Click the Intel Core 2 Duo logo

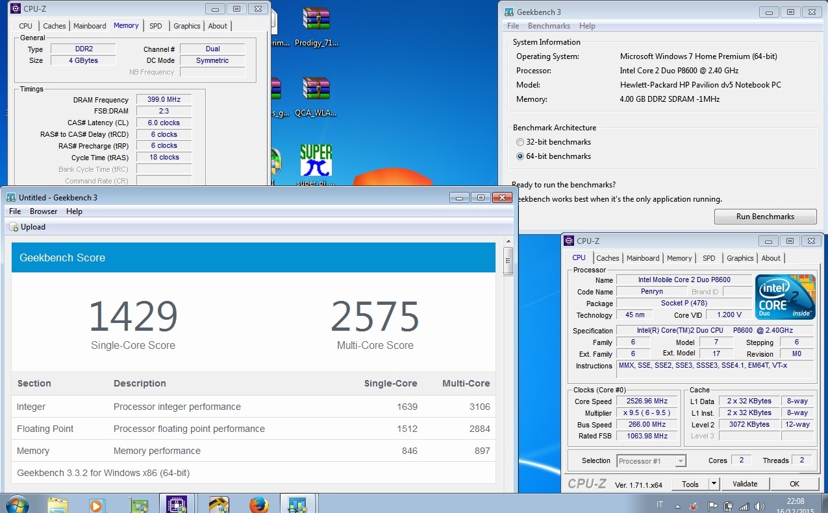(784, 297)
